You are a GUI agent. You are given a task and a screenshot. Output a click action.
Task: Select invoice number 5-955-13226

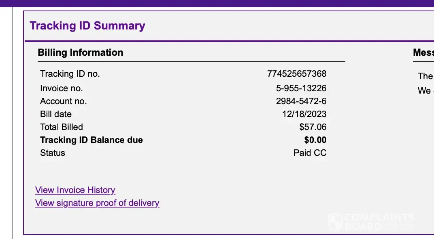[301, 88]
